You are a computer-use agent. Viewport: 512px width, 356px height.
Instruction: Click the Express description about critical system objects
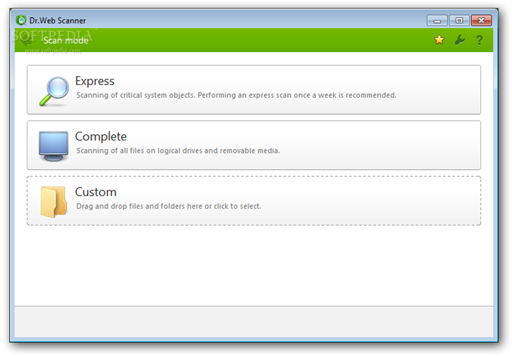tap(236, 95)
